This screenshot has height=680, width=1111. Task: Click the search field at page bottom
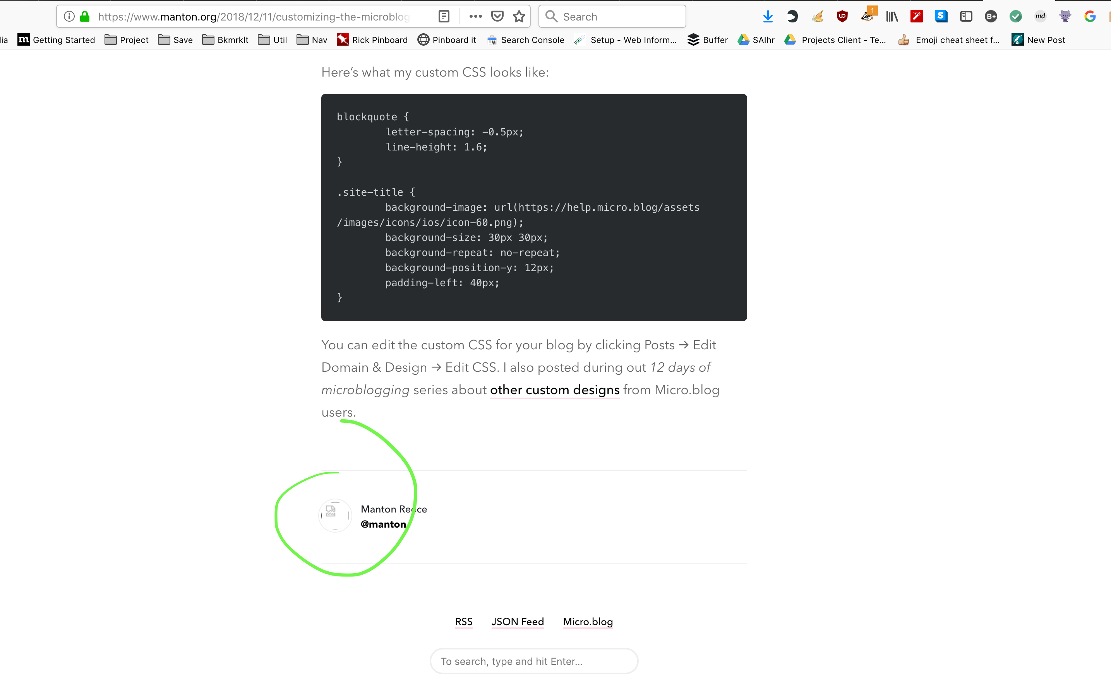[534, 661]
